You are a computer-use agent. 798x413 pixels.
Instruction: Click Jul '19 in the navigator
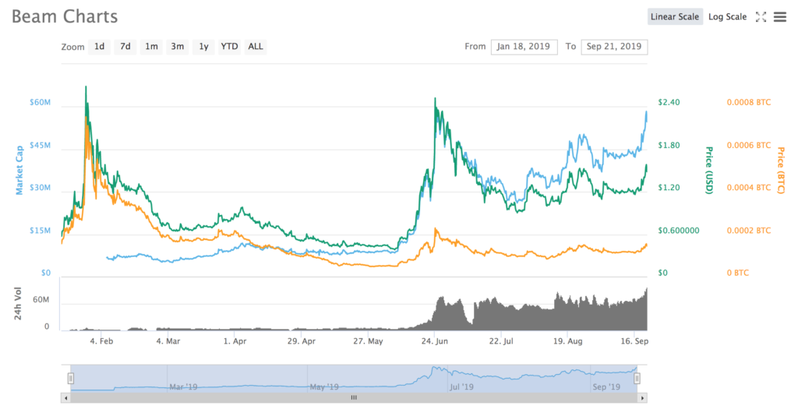click(x=461, y=387)
